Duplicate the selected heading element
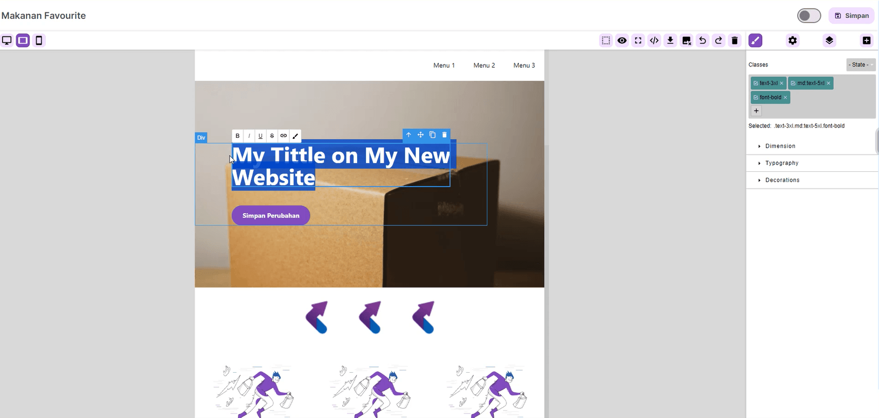The height and width of the screenshot is (418, 879). 433,135
